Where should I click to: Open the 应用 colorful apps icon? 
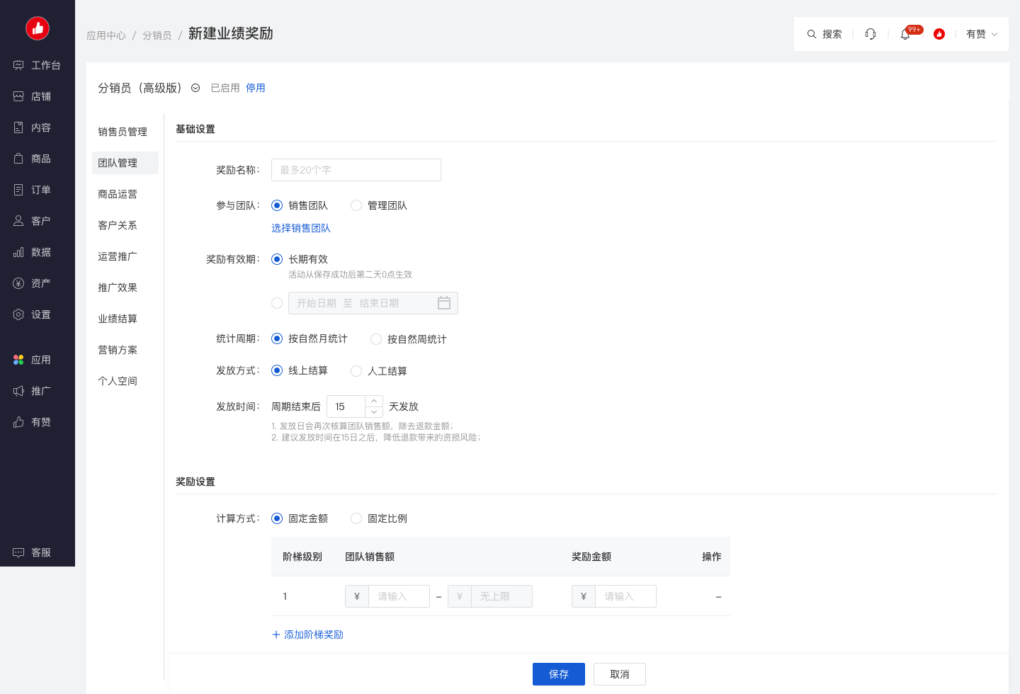point(18,360)
